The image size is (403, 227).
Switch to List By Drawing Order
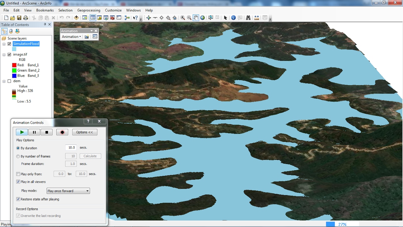pyautogui.click(x=4, y=31)
